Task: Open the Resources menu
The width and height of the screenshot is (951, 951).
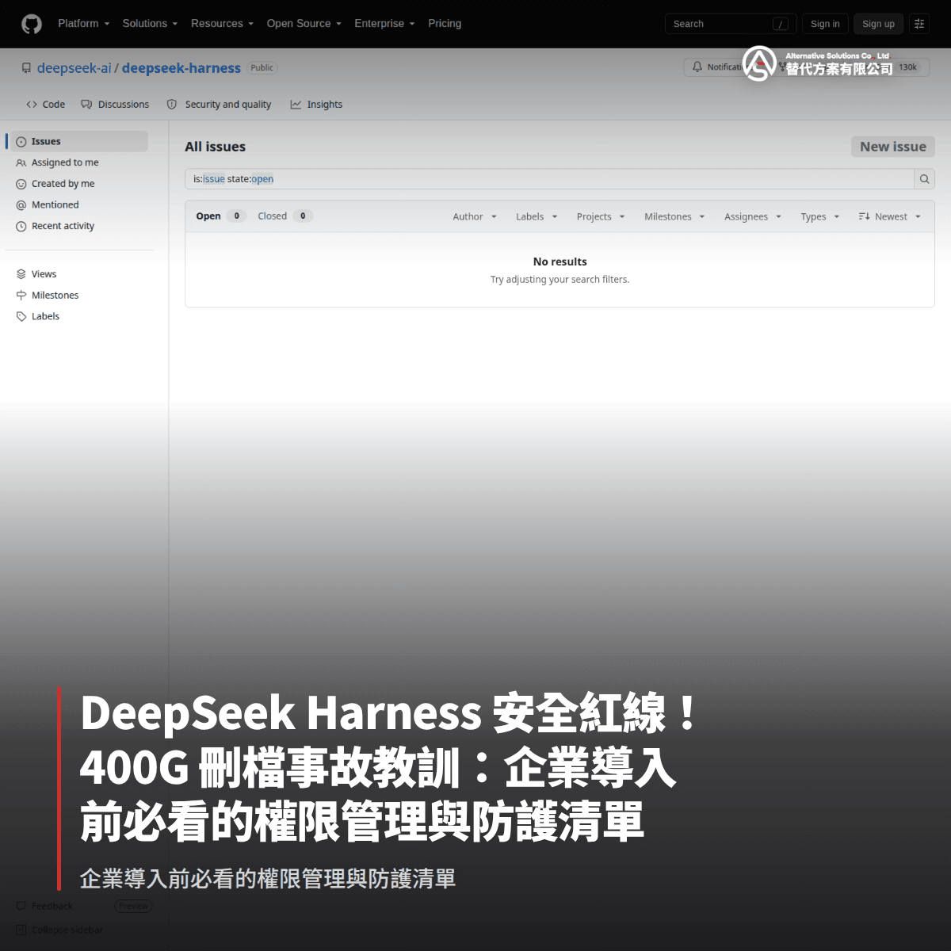Action: click(222, 24)
